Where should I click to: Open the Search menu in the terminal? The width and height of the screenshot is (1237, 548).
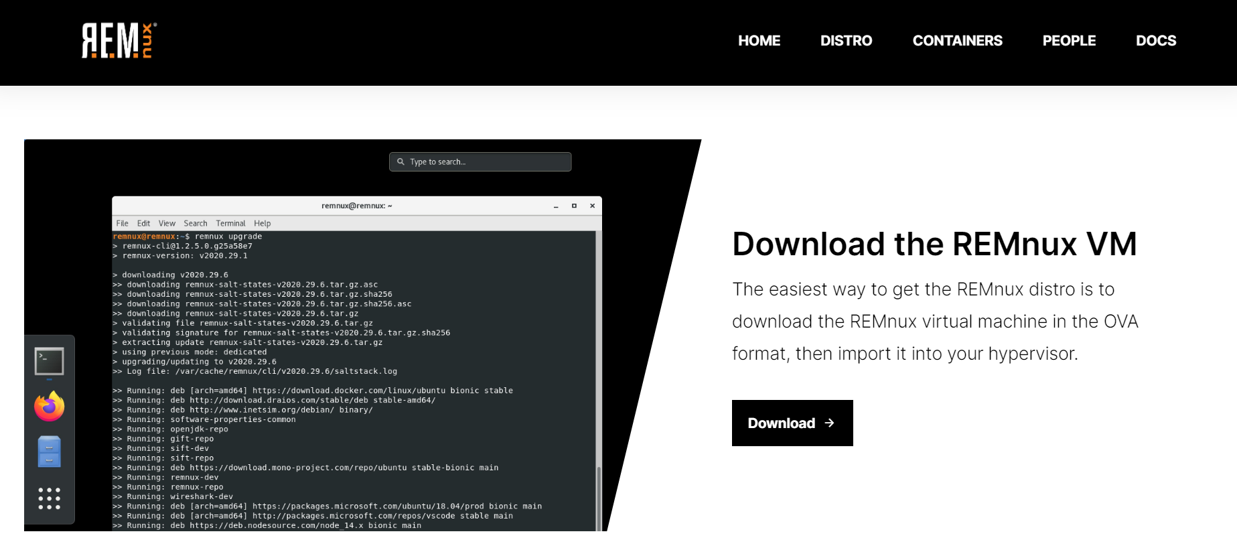pos(196,223)
